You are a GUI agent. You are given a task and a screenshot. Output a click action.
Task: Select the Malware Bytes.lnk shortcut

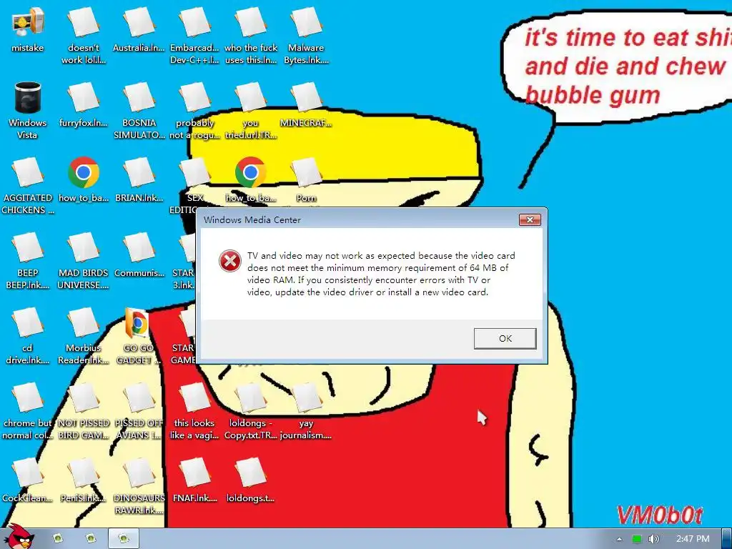(306, 36)
